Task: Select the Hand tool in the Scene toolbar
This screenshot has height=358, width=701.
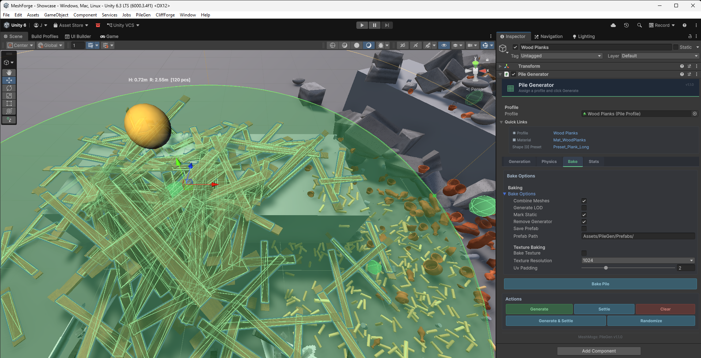Action: pyautogui.click(x=9, y=73)
